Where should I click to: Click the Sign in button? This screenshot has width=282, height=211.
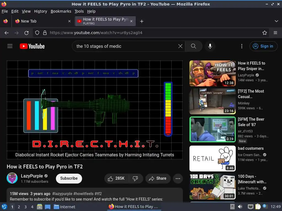pos(263,46)
